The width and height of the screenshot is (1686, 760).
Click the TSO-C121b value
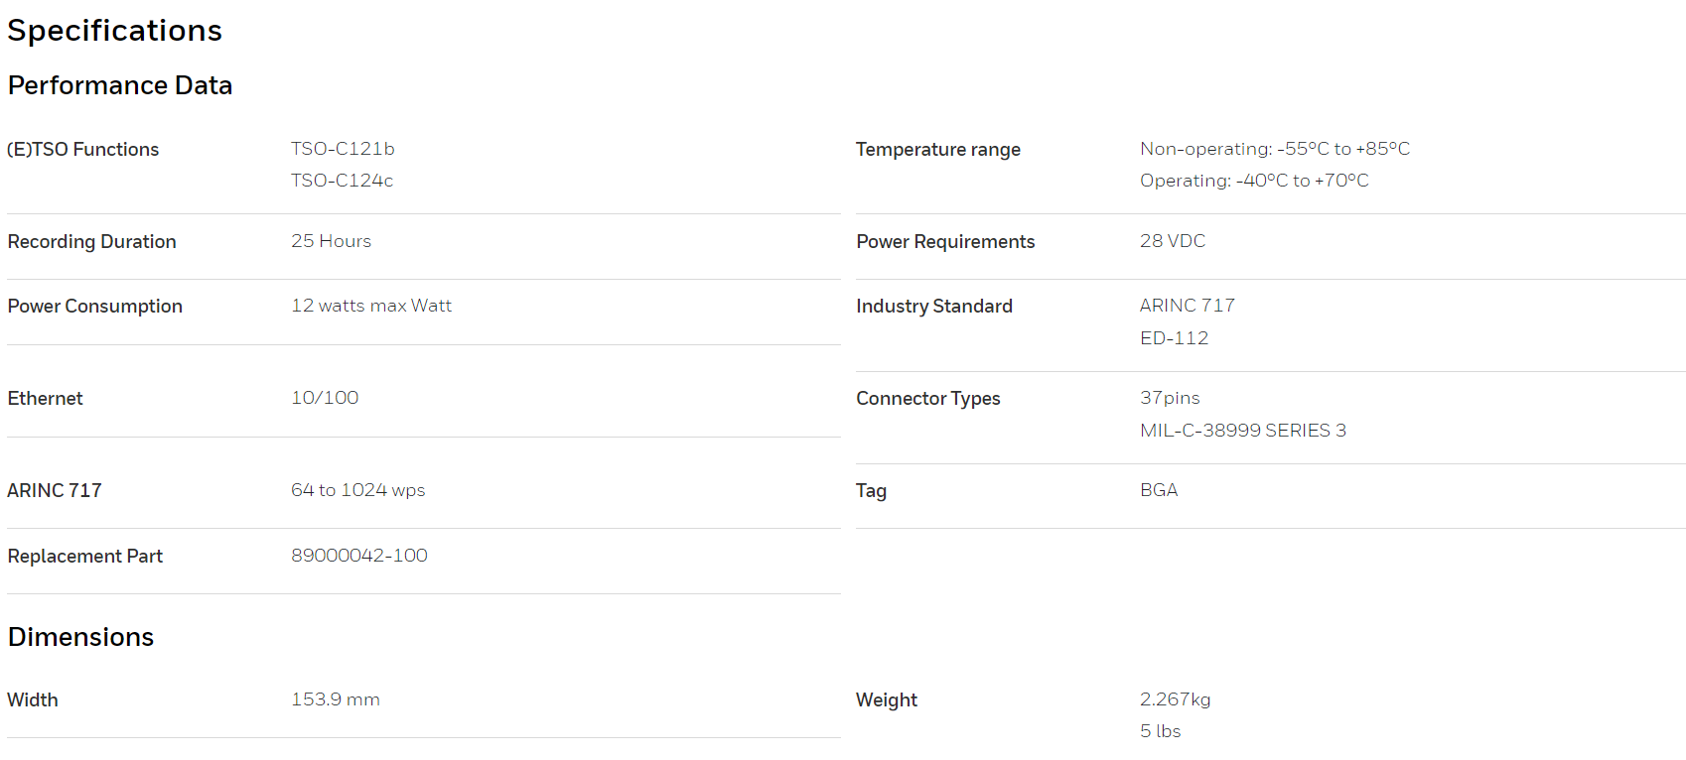(343, 149)
